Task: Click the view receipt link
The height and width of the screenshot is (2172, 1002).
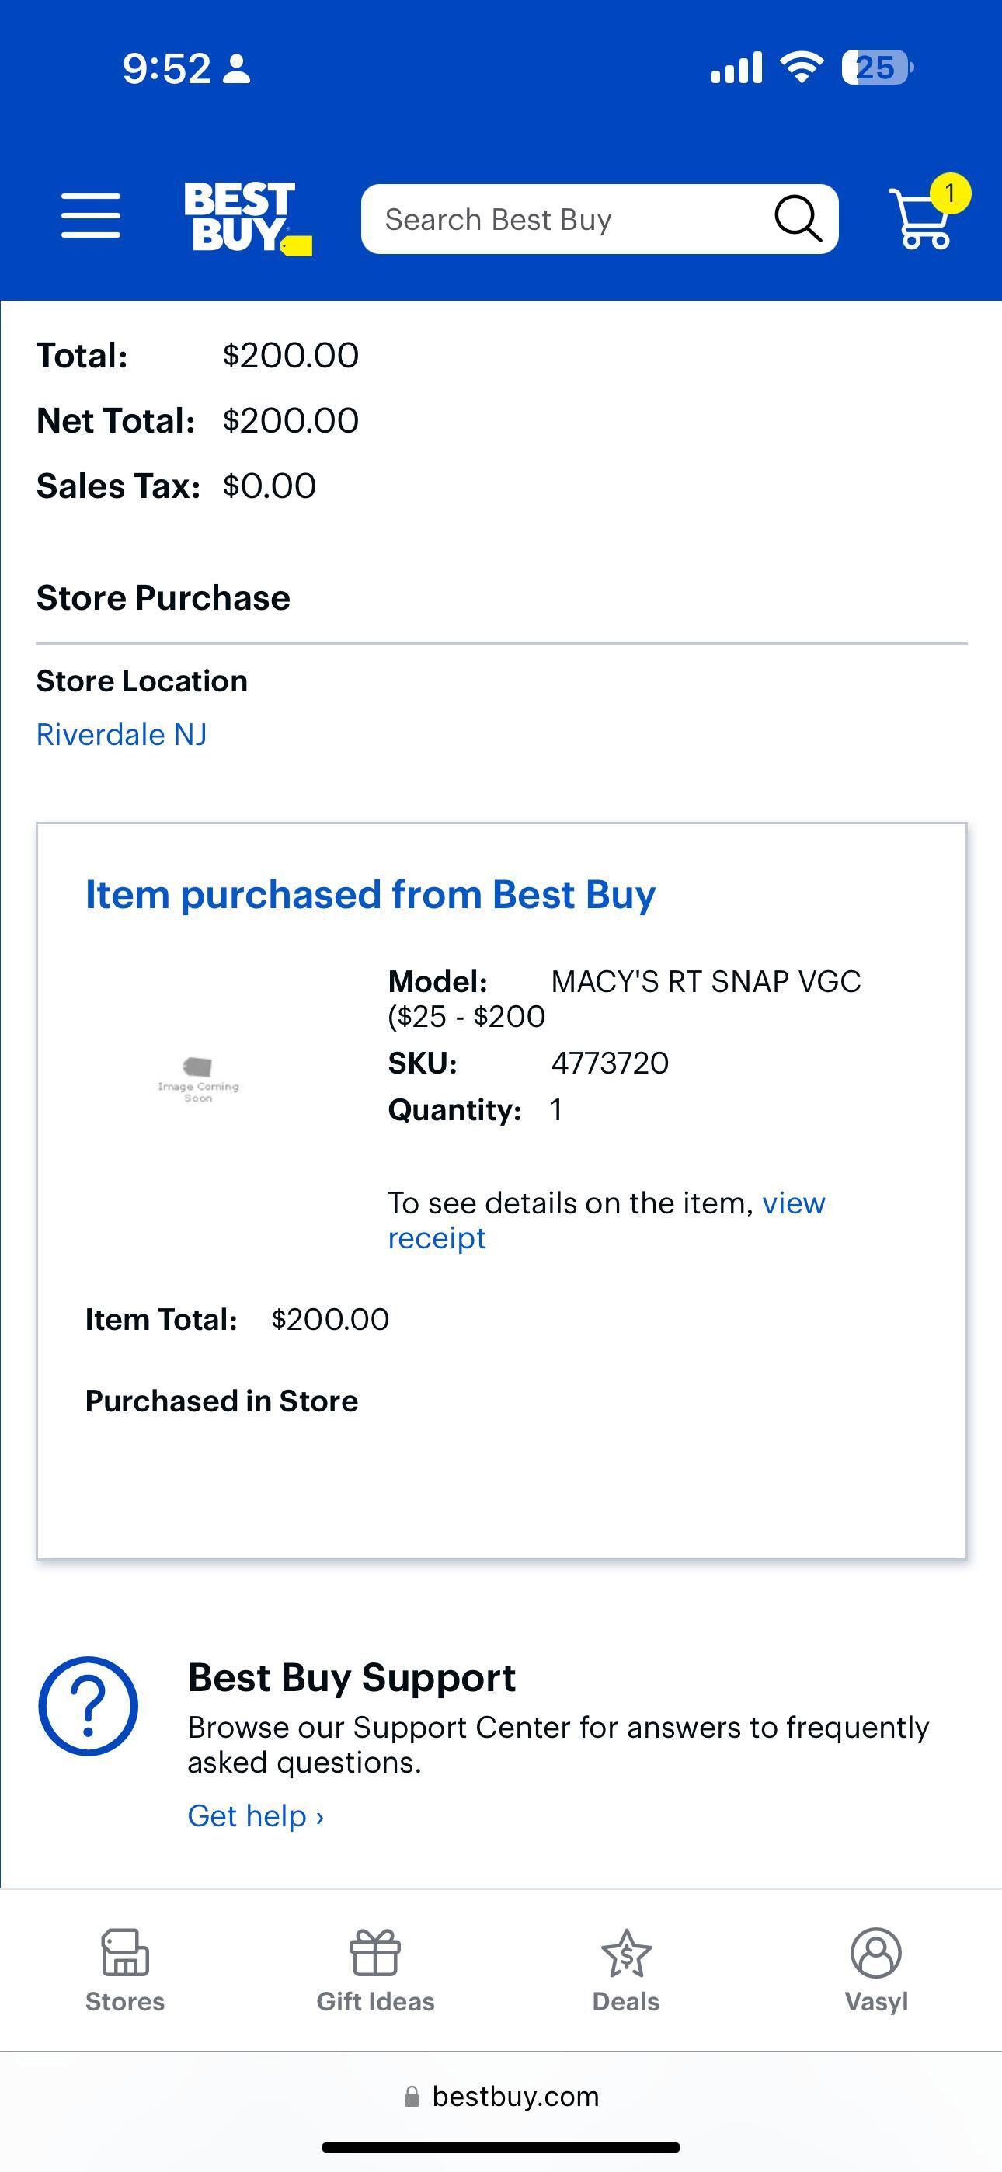Action: click(792, 1203)
